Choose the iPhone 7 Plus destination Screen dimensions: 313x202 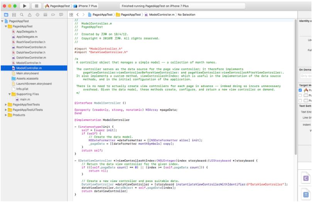85,6
